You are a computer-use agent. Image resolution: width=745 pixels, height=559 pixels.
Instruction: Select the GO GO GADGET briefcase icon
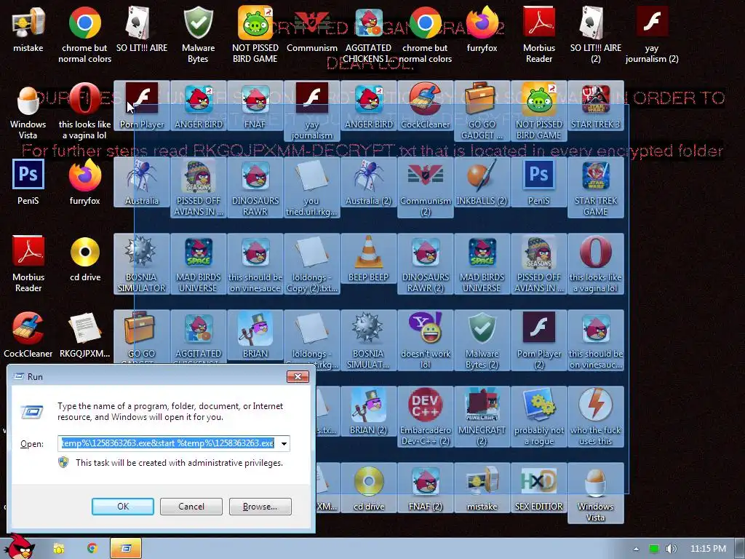pyautogui.click(x=482, y=111)
